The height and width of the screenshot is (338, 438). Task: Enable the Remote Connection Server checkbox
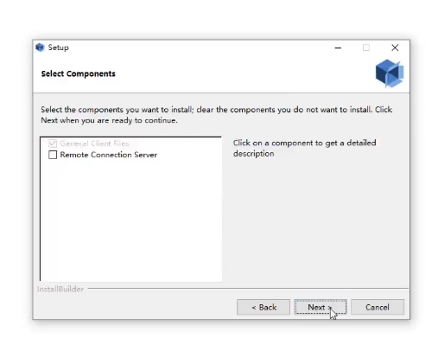(x=53, y=155)
